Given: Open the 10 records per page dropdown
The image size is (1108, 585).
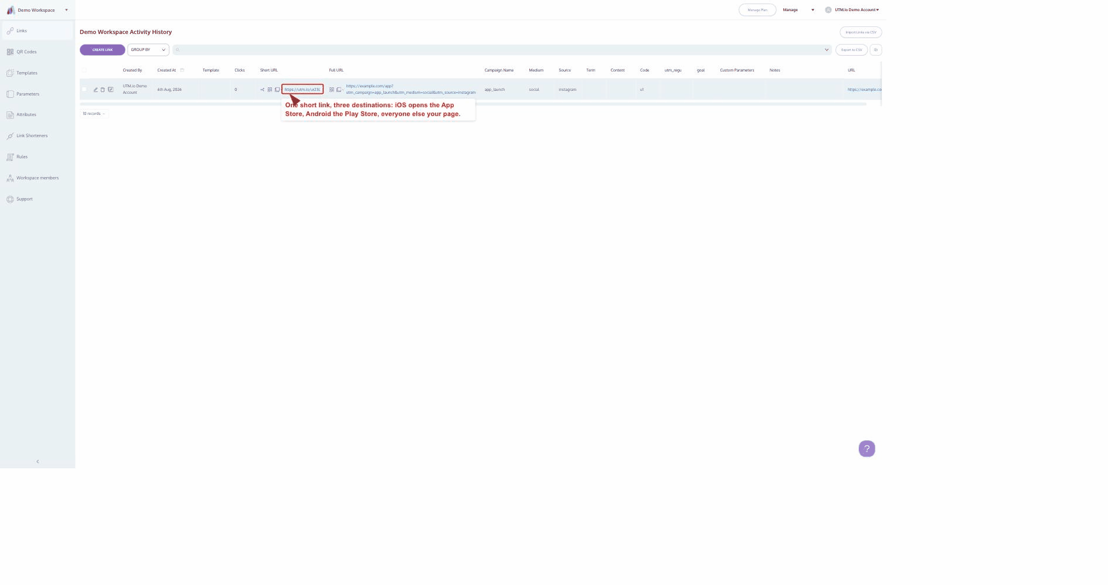Looking at the screenshot, I should (94, 114).
